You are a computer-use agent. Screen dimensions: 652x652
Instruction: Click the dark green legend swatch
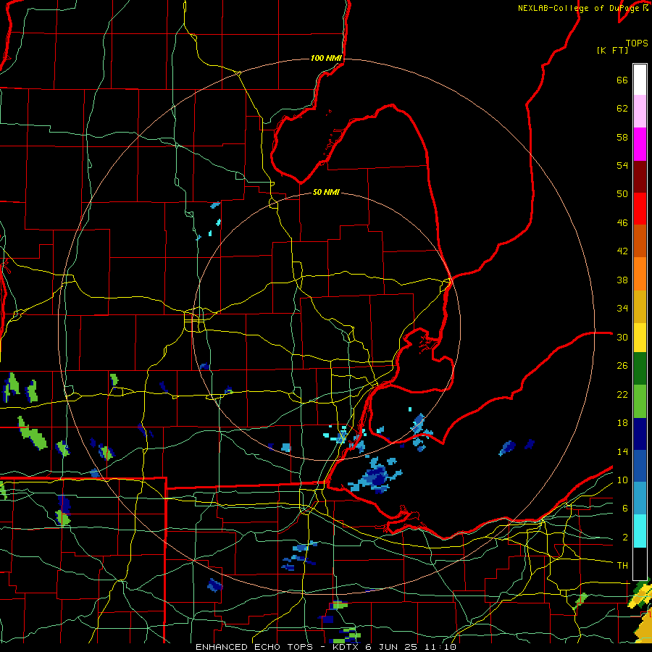[x=640, y=368]
